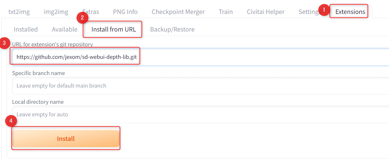This screenshot has width=389, height=159.
Task: Open the txt2img tab
Action: tap(19, 12)
